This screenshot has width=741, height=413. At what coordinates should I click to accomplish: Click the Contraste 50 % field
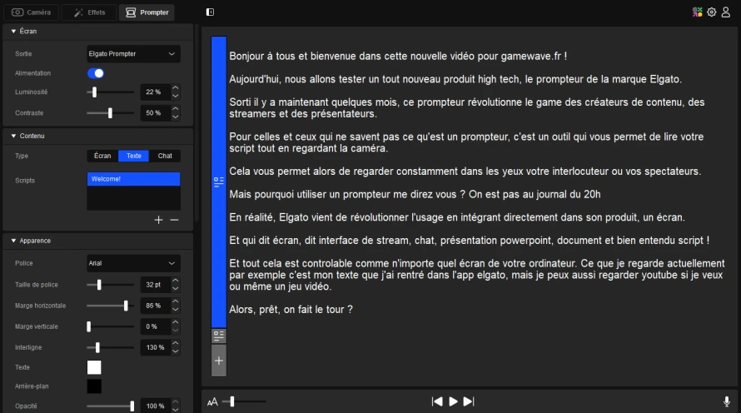155,113
